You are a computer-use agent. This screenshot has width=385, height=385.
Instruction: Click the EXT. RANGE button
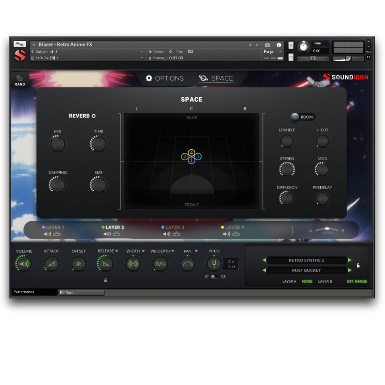pyautogui.click(x=357, y=281)
